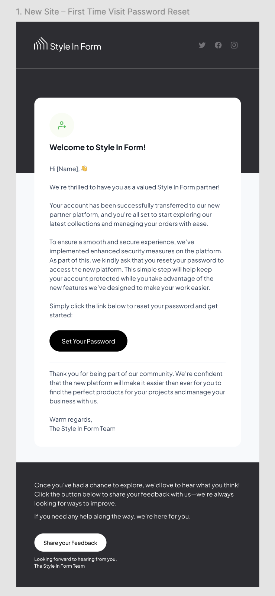Click the "Style In Form" logo wordmark
The width and height of the screenshot is (275, 596).
(x=75, y=47)
